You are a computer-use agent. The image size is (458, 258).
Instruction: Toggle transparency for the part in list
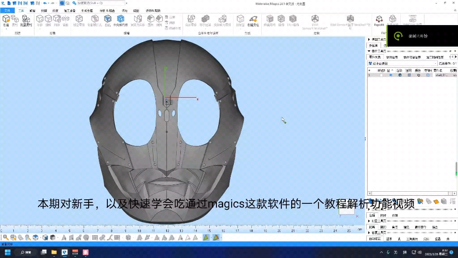(409, 75)
